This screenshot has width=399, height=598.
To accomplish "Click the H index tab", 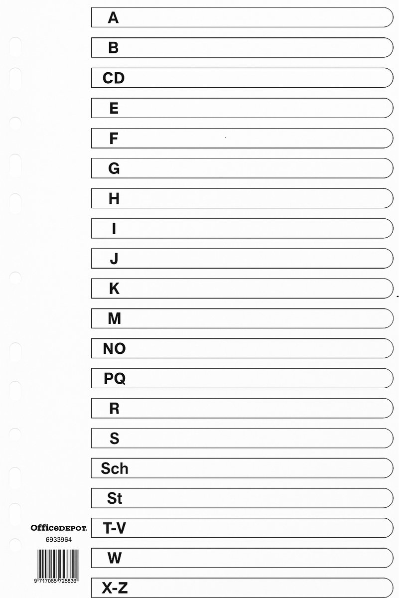I will (x=242, y=198).
